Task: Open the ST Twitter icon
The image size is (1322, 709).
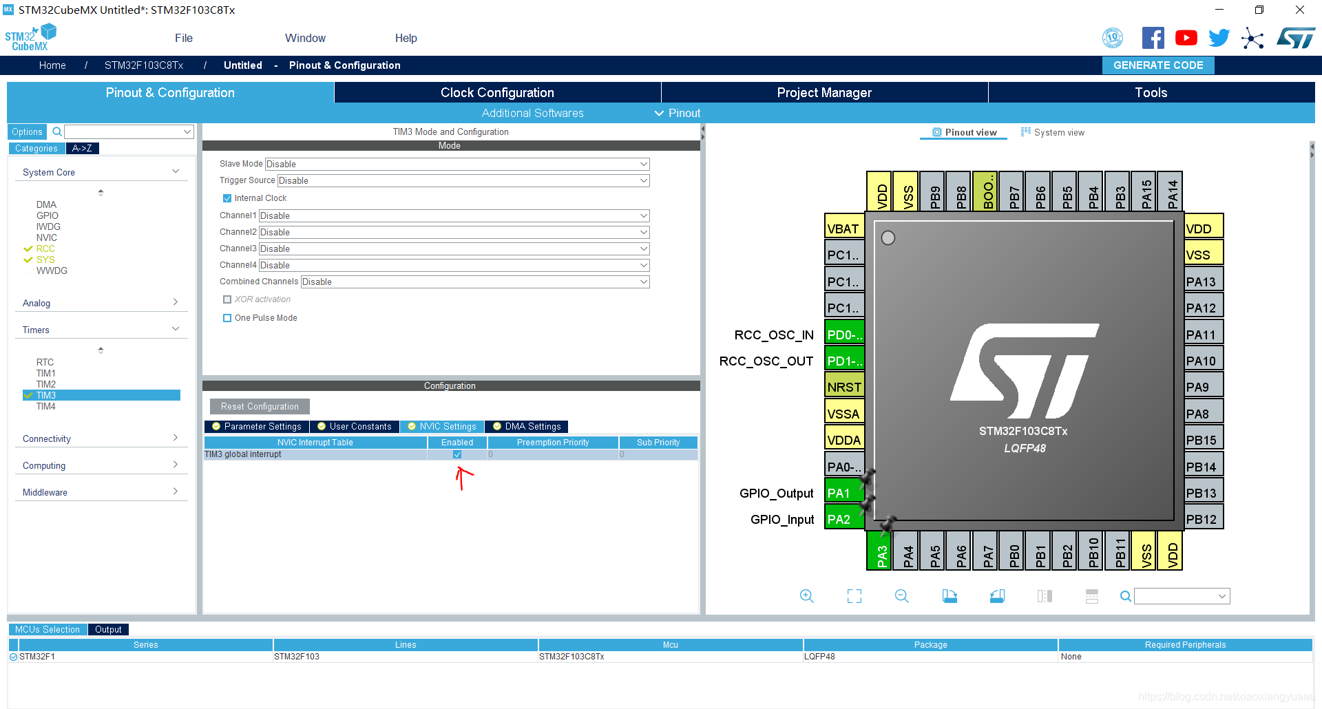Action: pos(1219,38)
